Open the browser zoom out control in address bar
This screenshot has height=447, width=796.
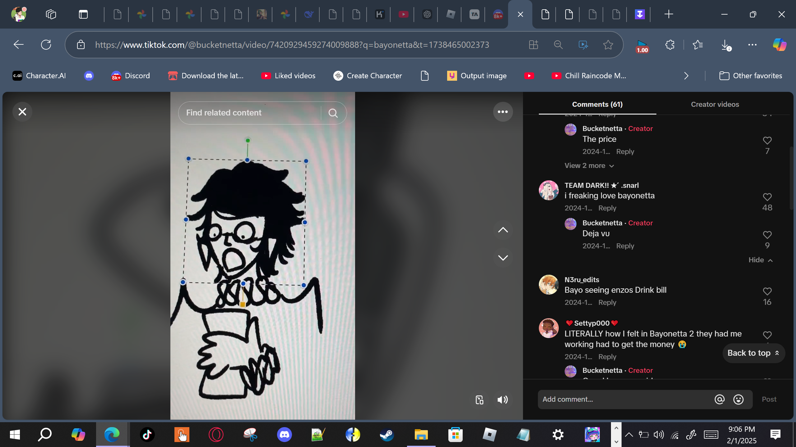[x=558, y=45]
